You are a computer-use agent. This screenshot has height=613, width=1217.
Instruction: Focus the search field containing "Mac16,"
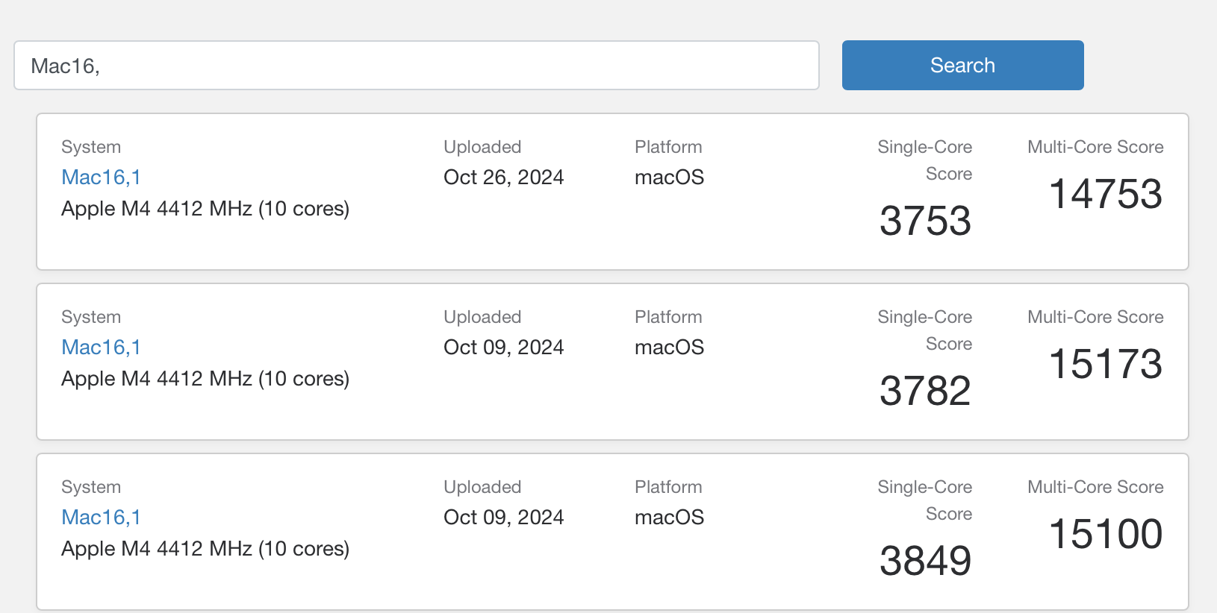coord(416,66)
